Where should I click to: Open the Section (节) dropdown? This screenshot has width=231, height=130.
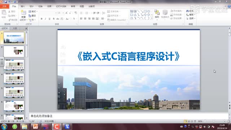[x=32, y=20]
